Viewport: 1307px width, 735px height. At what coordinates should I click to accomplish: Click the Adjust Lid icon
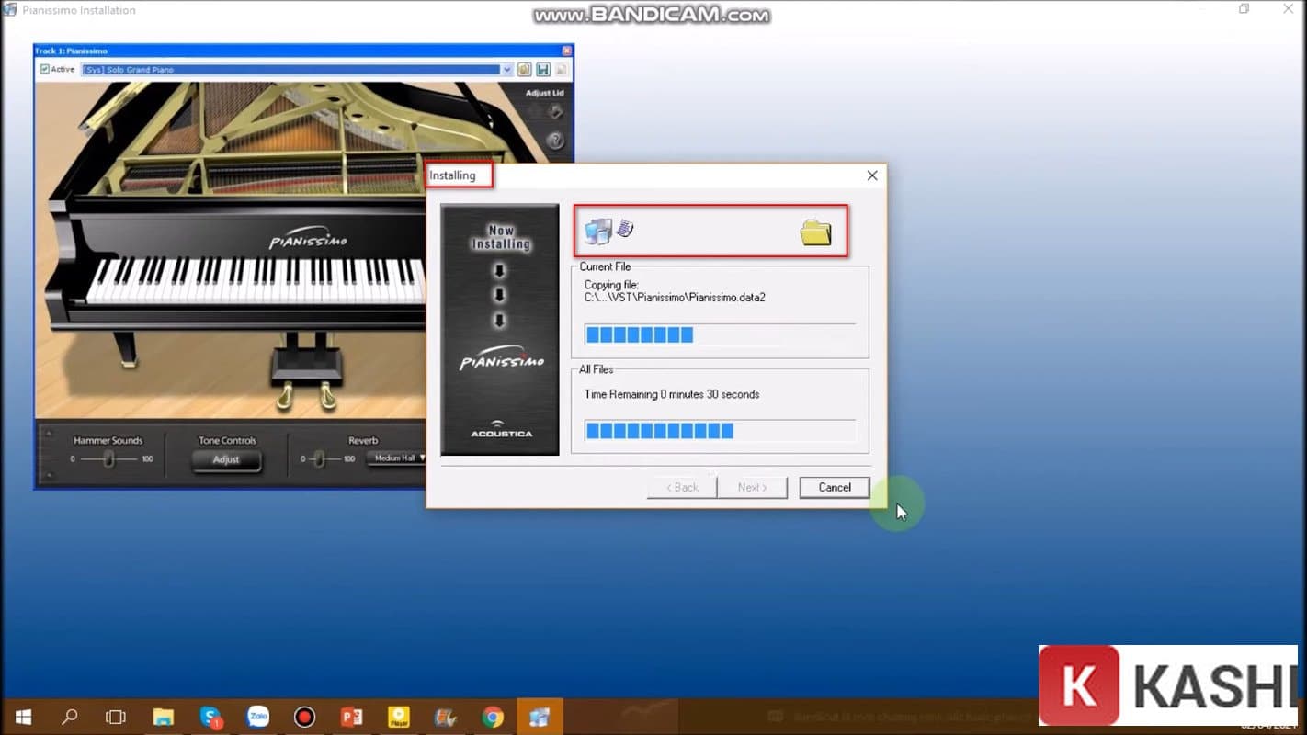(555, 112)
